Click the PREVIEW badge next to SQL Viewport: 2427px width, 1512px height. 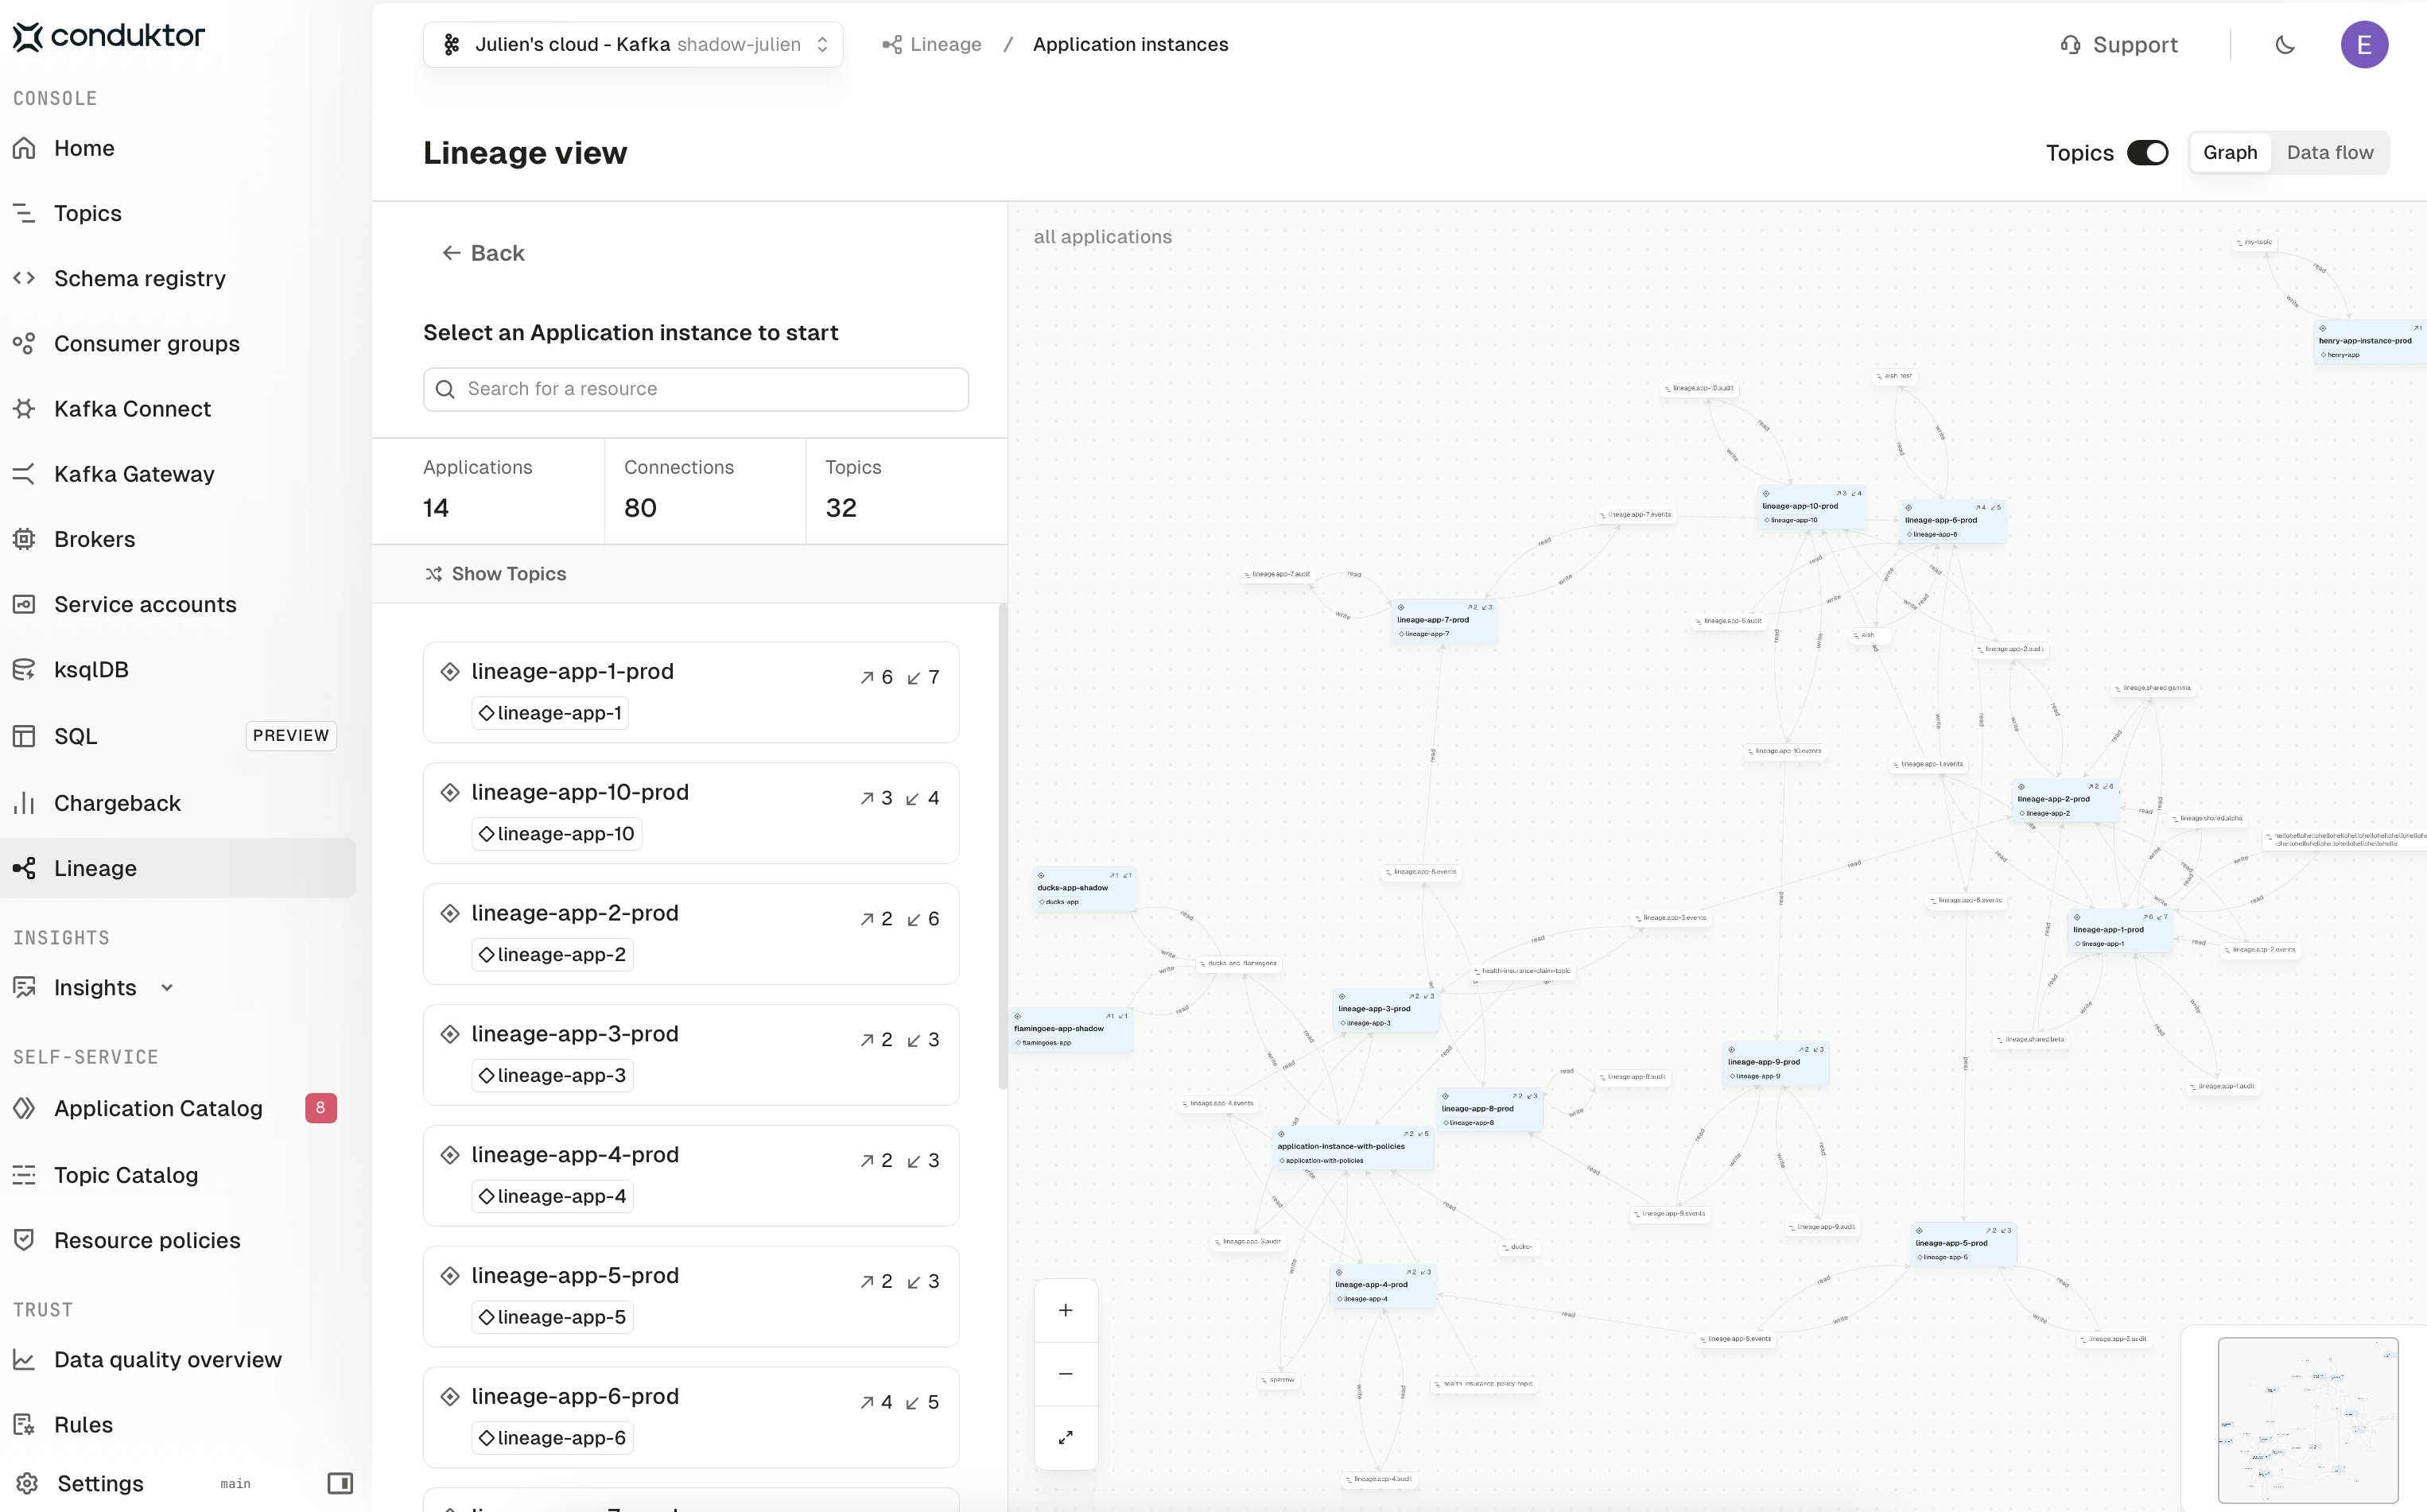coord(291,736)
